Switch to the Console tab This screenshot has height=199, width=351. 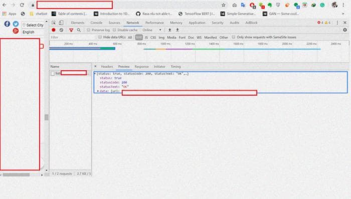(x=96, y=23)
